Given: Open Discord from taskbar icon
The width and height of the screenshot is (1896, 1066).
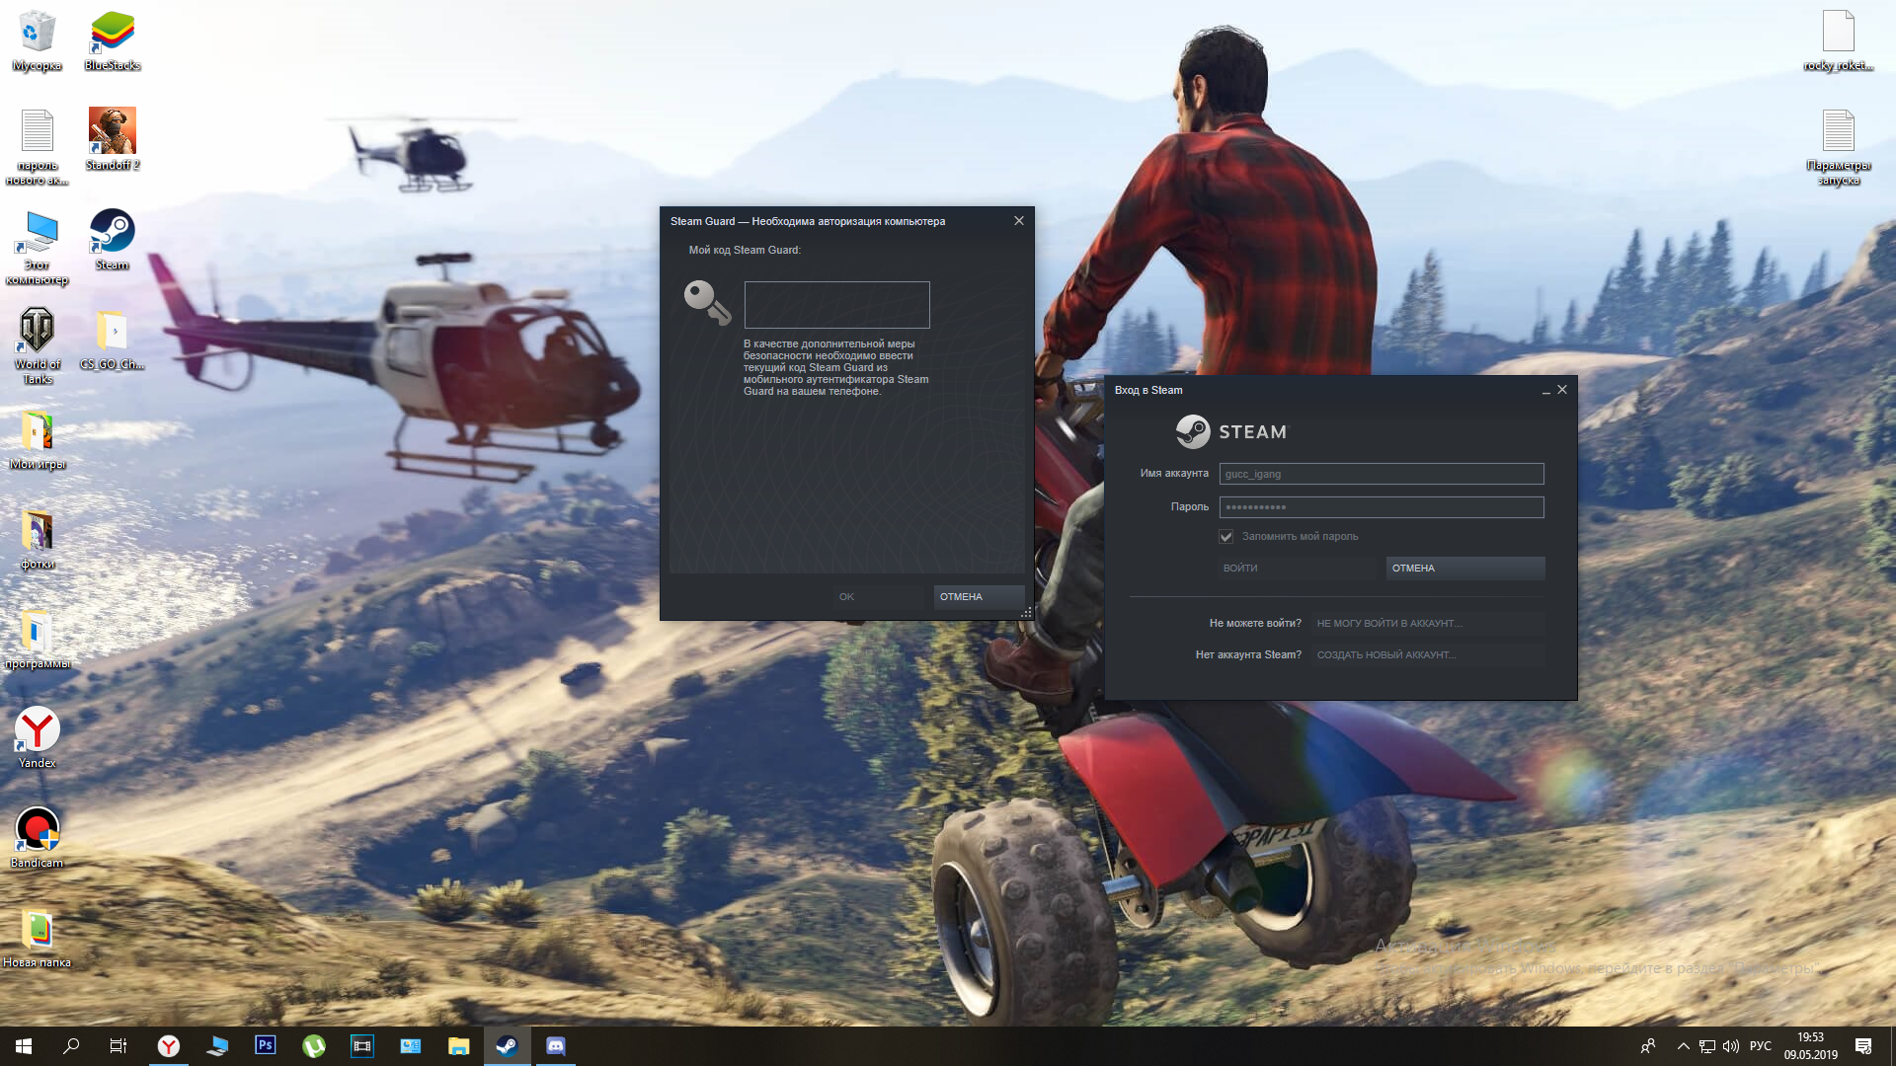Looking at the screenshot, I should click(x=556, y=1045).
